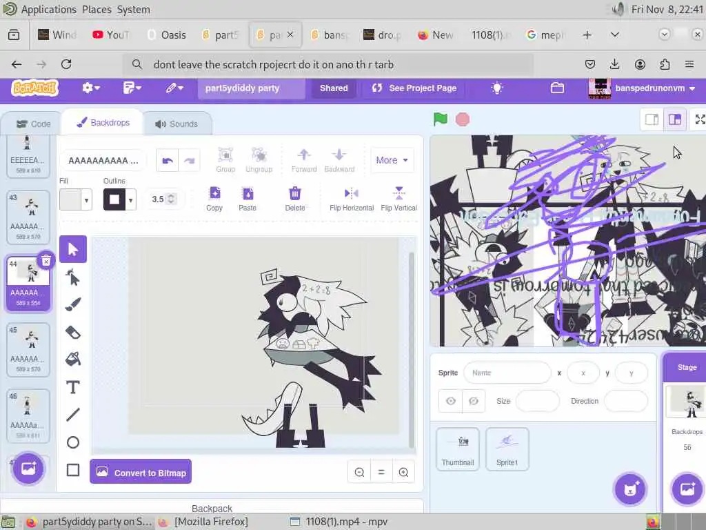This screenshot has width=706, height=530.
Task: Click the red stop button
Action: 463,119
